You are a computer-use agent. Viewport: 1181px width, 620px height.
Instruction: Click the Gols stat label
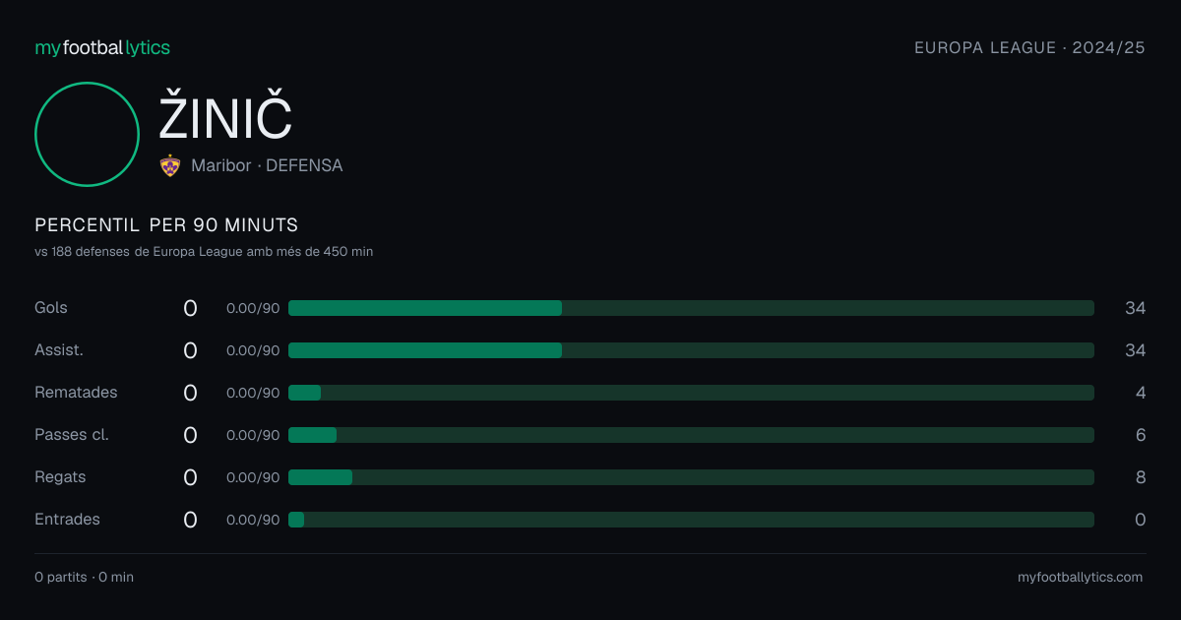(x=51, y=308)
